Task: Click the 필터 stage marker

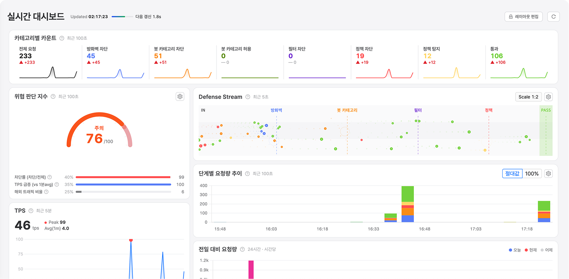Action: (x=418, y=110)
